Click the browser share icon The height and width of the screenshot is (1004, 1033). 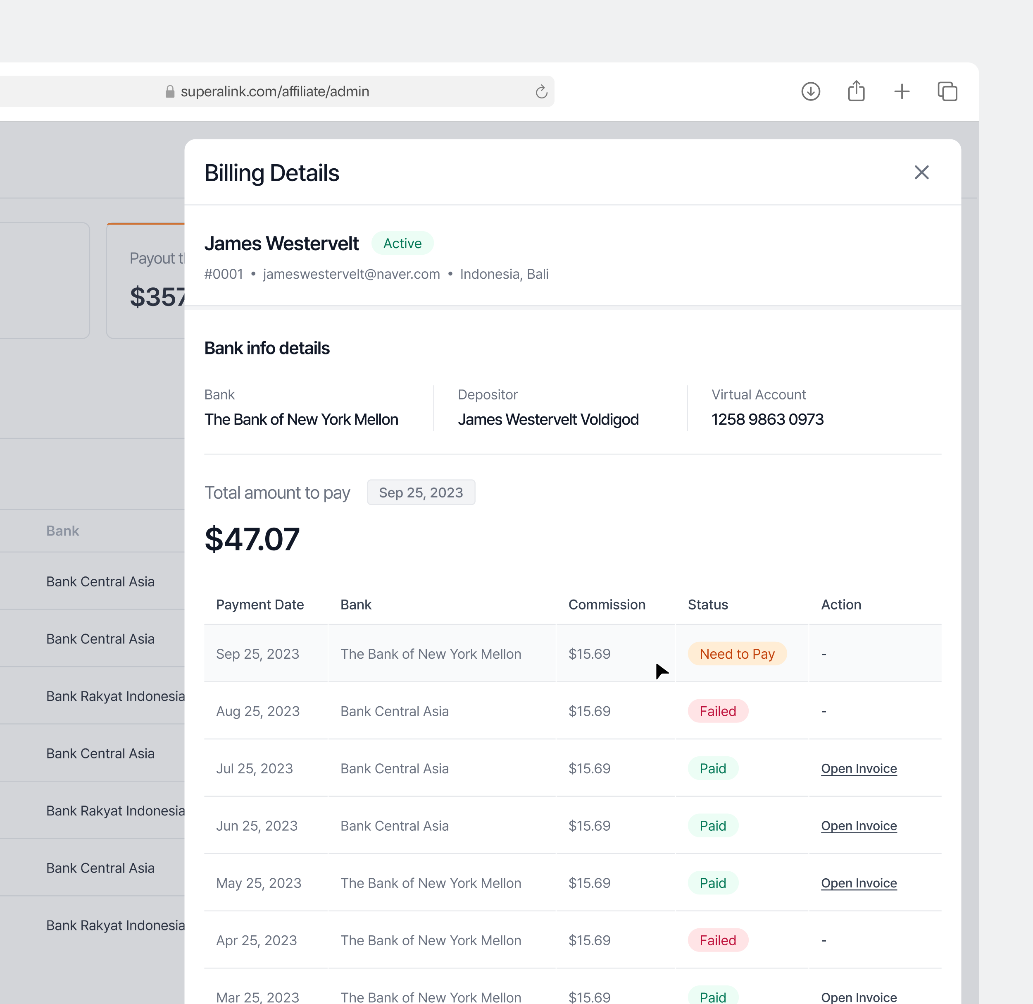click(x=857, y=91)
